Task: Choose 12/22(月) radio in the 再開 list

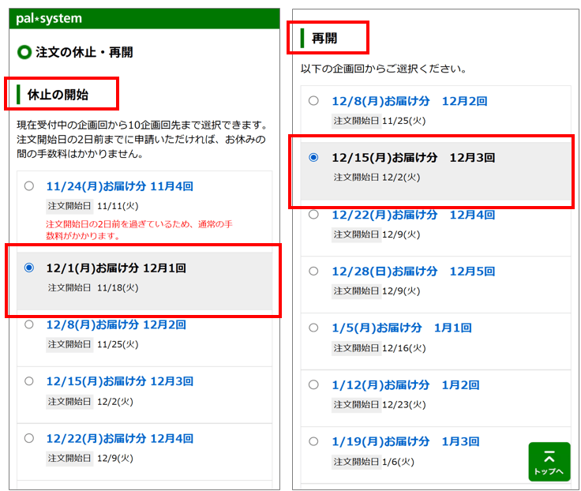Action: pyautogui.click(x=313, y=214)
